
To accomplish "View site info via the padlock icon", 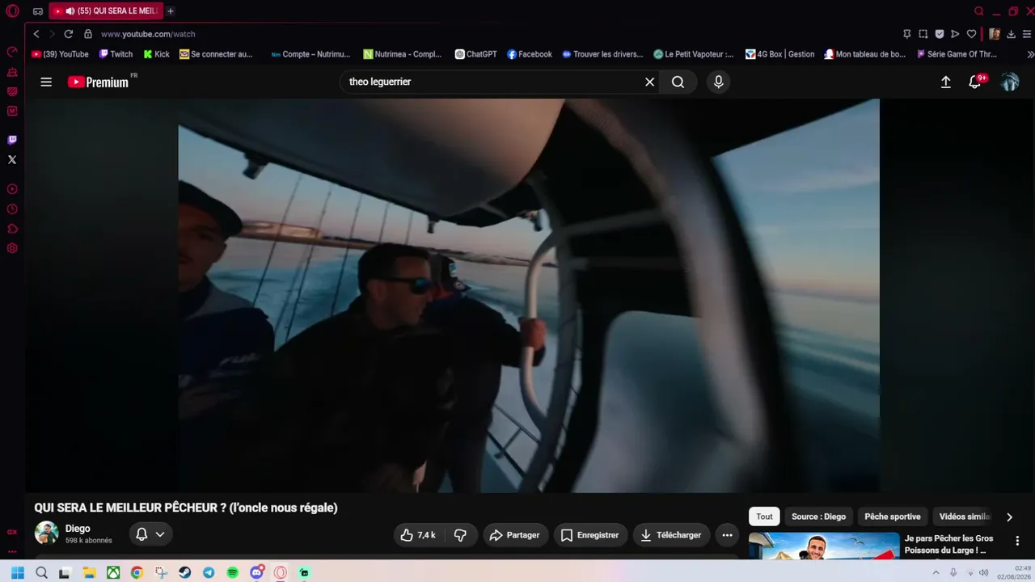I will pyautogui.click(x=88, y=34).
